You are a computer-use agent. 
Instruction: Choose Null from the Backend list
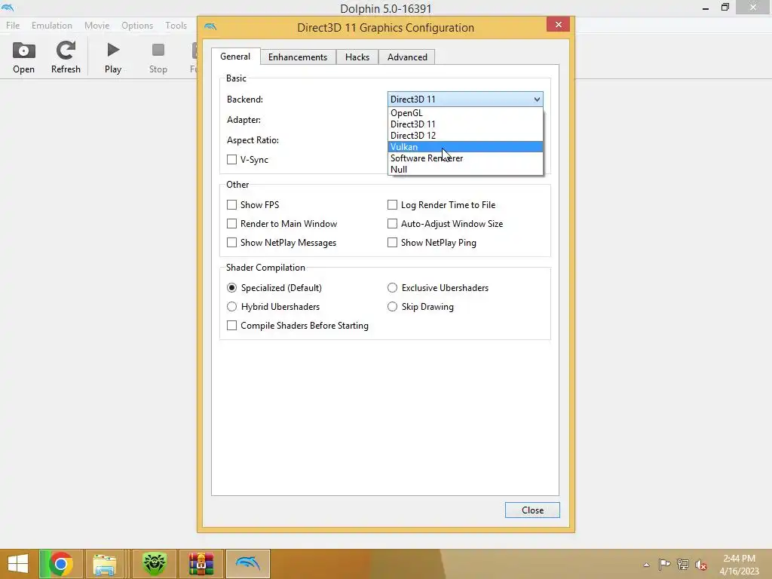(x=465, y=170)
